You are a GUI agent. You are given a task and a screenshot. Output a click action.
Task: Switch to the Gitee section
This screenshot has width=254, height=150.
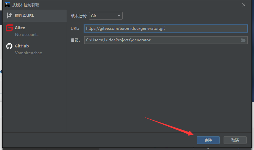20,28
